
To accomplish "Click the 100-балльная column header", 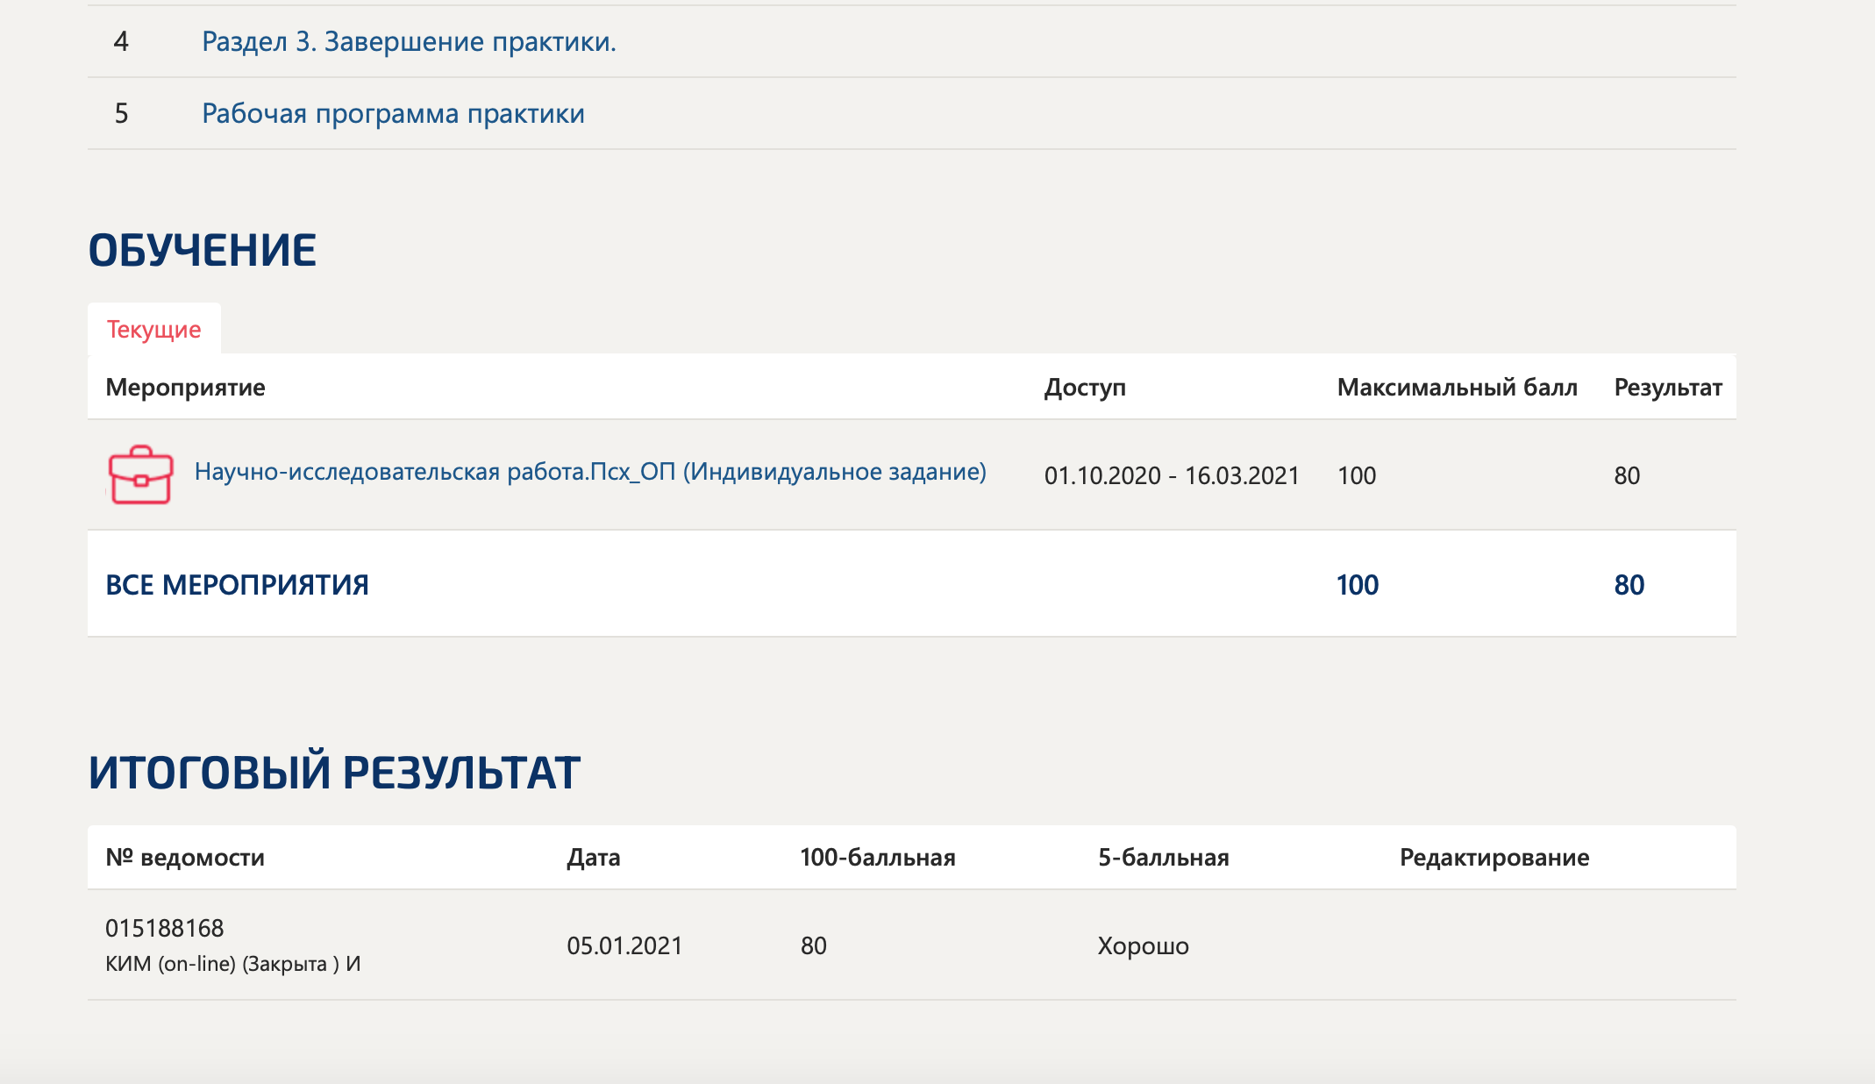I will click(x=878, y=857).
